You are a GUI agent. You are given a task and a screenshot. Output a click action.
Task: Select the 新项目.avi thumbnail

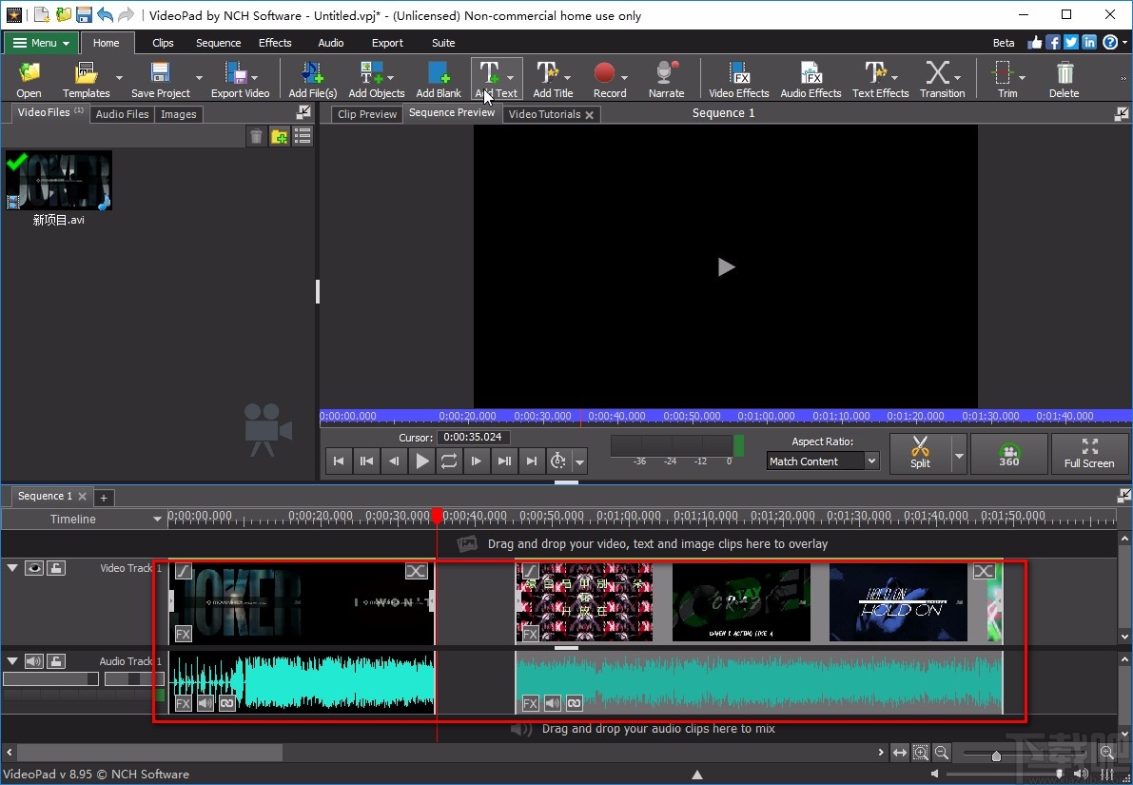click(x=58, y=181)
